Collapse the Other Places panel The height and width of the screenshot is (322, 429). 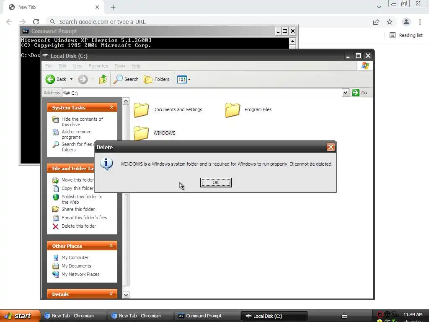[x=111, y=246]
